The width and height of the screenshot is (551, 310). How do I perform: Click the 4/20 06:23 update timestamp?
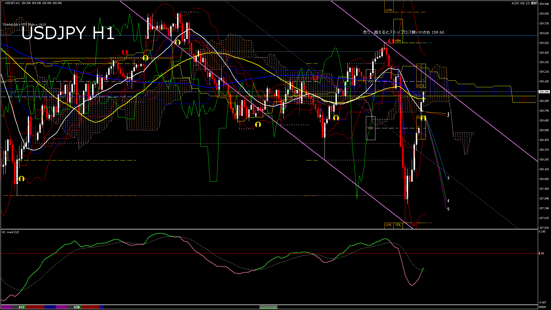pos(524,3)
